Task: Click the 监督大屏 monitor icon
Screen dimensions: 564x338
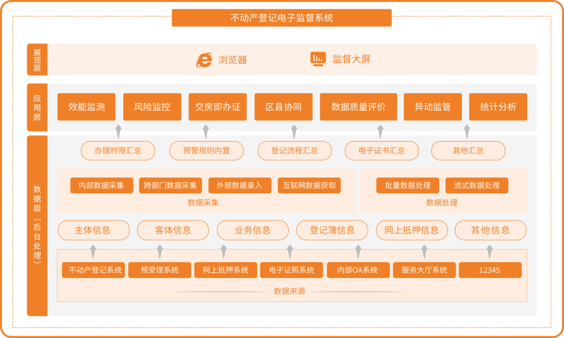Action: click(318, 59)
